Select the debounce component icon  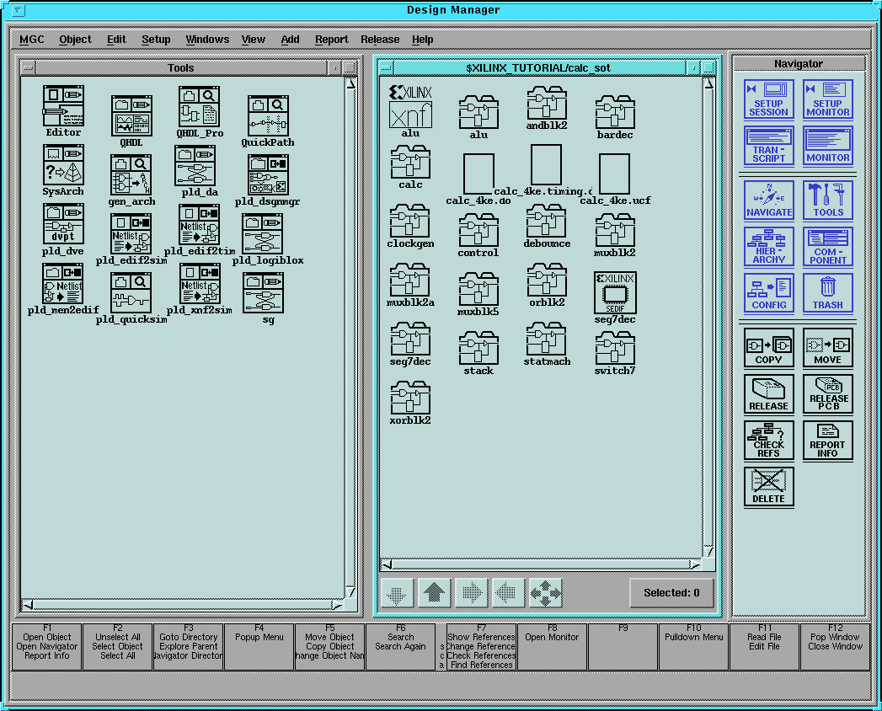pyautogui.click(x=546, y=221)
